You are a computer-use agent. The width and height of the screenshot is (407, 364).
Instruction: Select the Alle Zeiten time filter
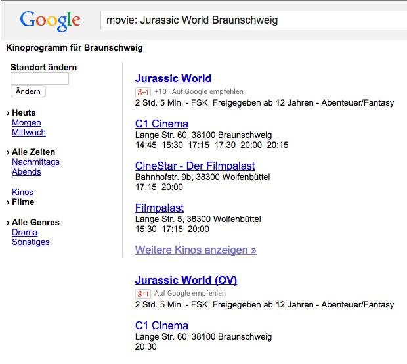point(33,152)
